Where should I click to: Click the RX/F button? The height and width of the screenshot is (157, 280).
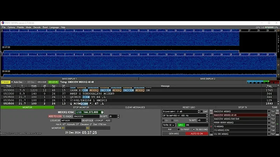(x=170, y=129)
